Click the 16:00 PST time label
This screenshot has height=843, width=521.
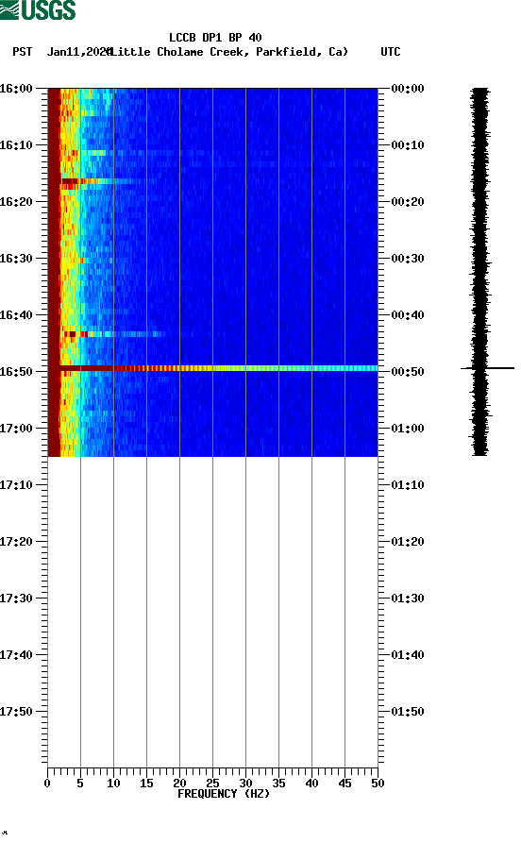click(x=16, y=88)
